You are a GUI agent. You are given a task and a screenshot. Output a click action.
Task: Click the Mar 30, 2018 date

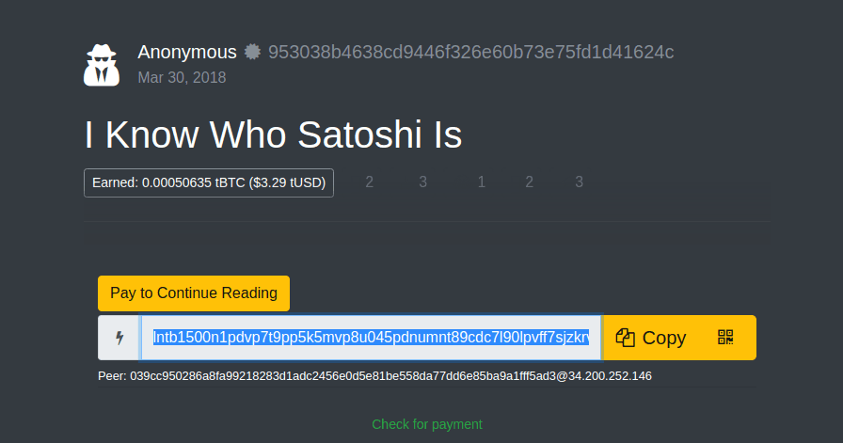pyautogui.click(x=182, y=77)
